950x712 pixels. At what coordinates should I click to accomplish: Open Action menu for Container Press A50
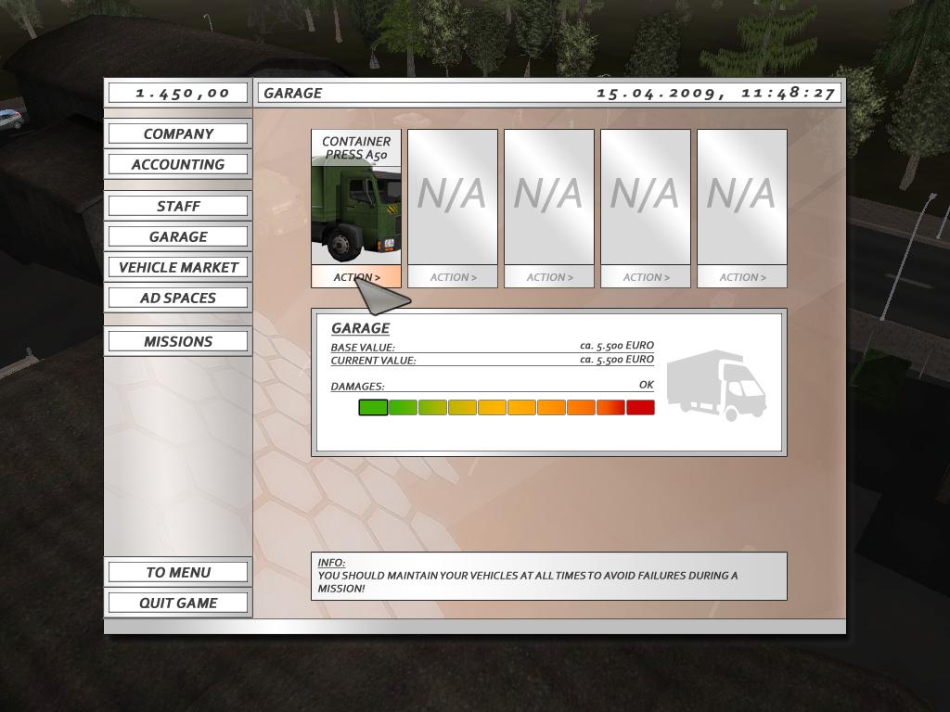pyautogui.click(x=356, y=276)
